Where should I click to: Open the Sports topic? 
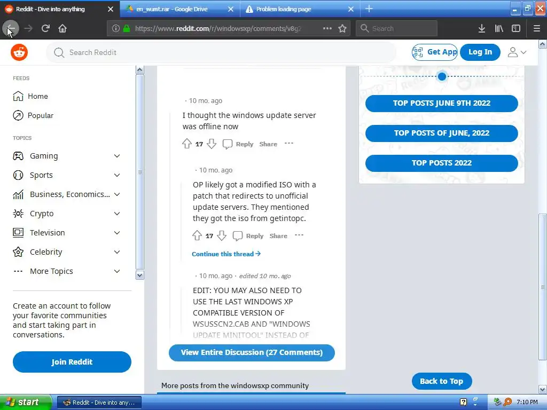(41, 175)
